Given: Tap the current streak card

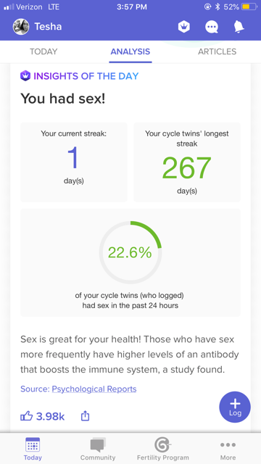Looking at the screenshot, I should pos(74,162).
